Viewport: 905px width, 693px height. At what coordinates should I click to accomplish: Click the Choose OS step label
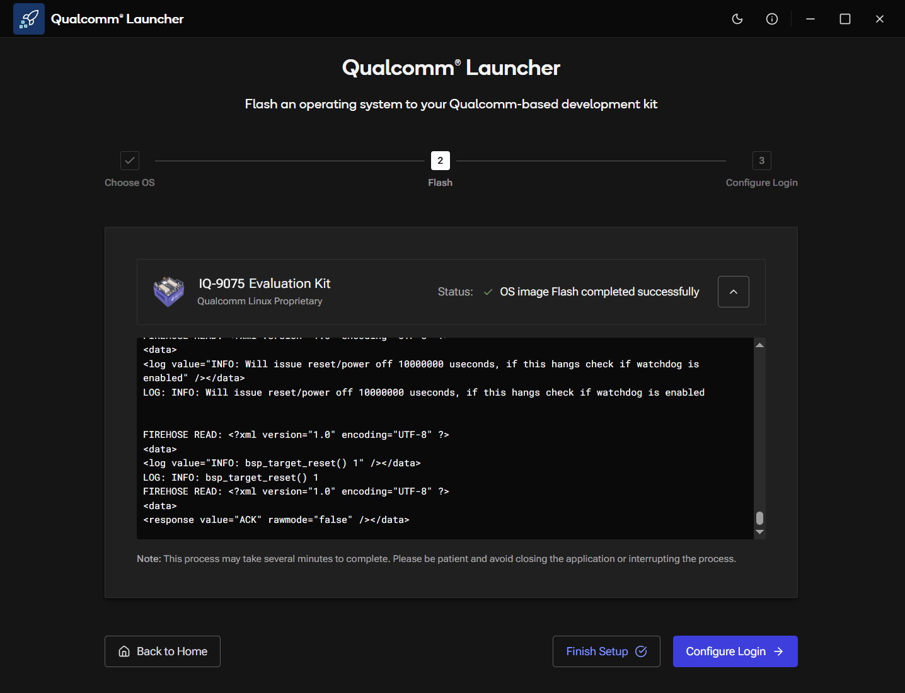[x=130, y=183]
